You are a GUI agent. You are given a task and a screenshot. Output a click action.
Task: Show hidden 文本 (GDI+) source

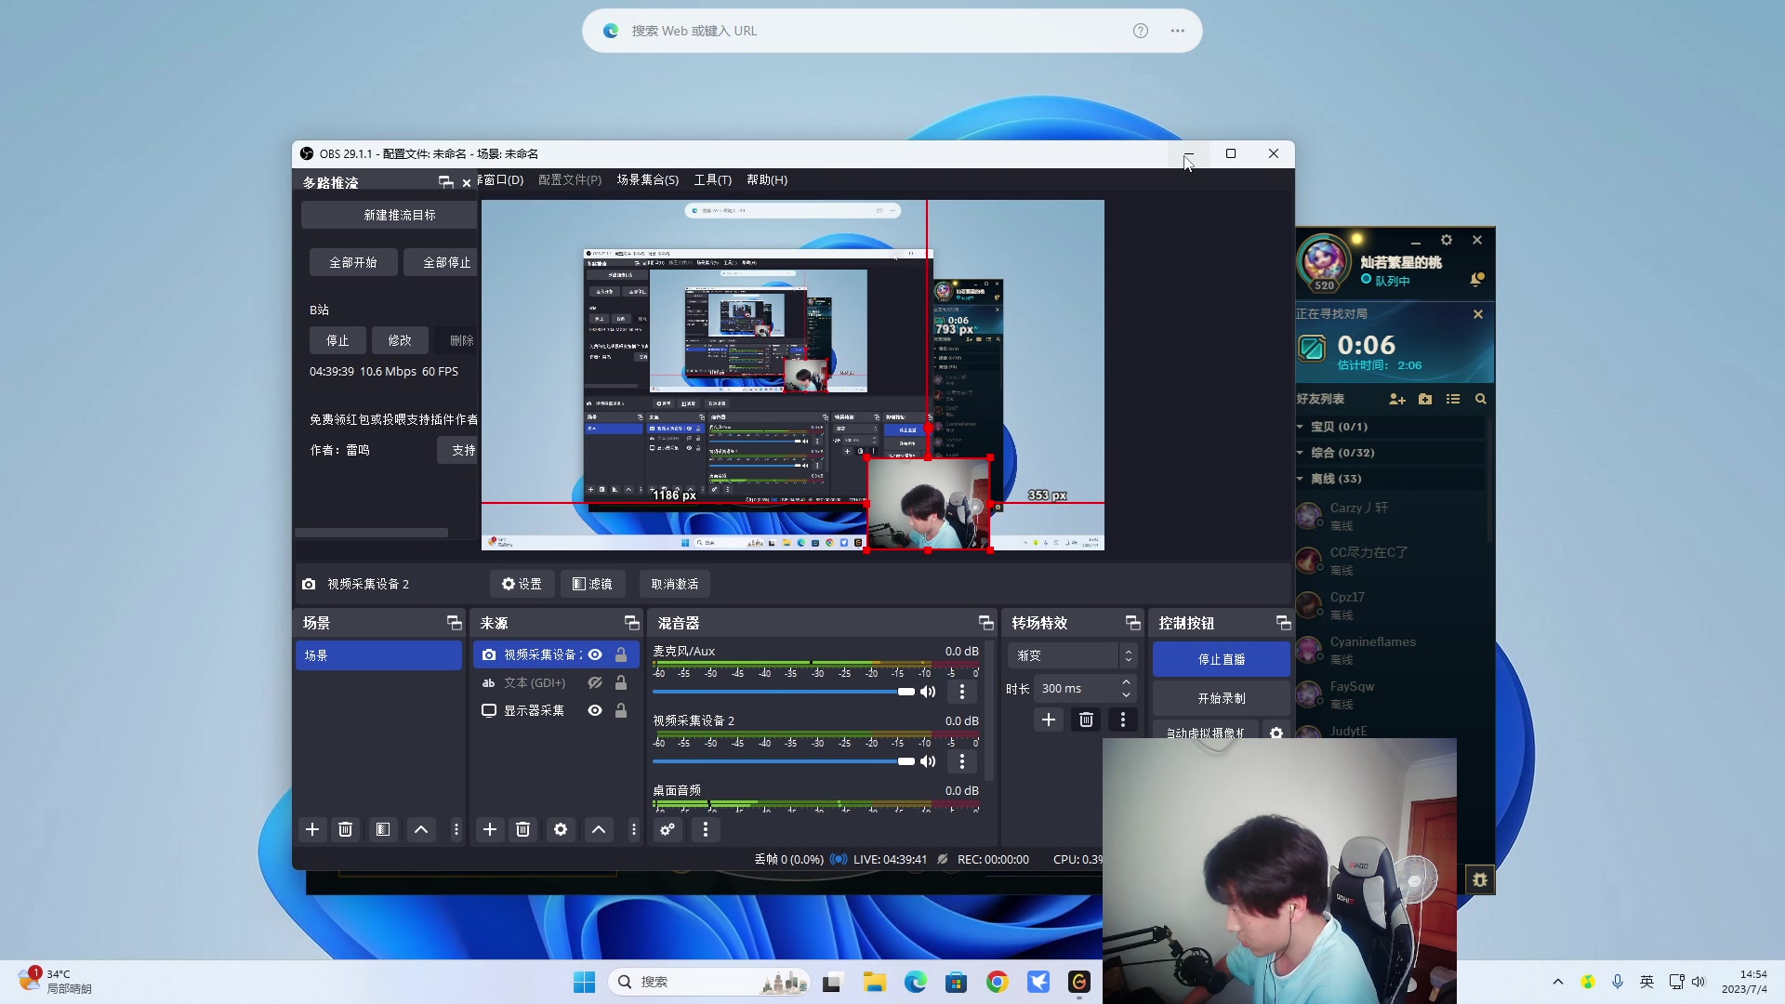[595, 683]
